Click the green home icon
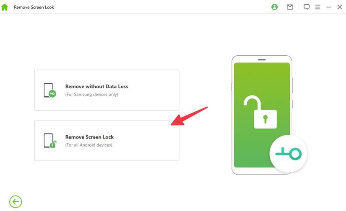Viewport: 346px width, 211px height. coord(5,7)
